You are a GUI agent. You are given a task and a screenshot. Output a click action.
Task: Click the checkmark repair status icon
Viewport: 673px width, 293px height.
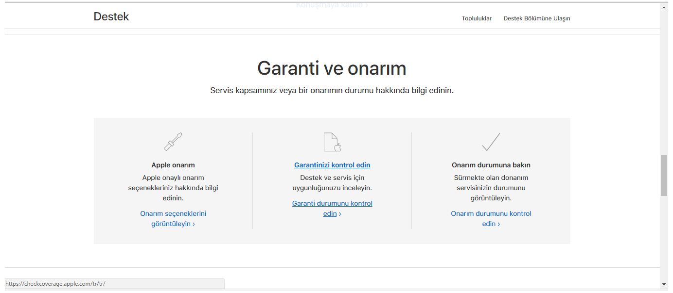pyautogui.click(x=491, y=142)
